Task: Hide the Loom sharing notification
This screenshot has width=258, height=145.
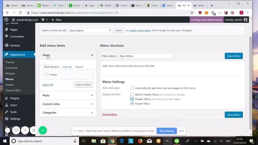Action: 181,131
